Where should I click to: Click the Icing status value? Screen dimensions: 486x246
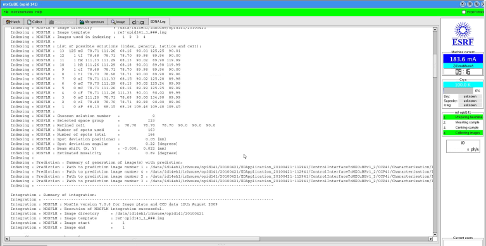pyautogui.click(x=470, y=106)
